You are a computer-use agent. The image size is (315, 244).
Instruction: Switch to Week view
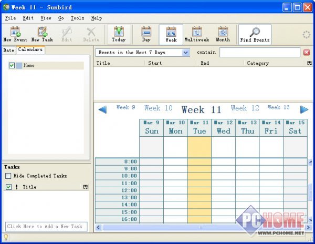click(x=171, y=35)
